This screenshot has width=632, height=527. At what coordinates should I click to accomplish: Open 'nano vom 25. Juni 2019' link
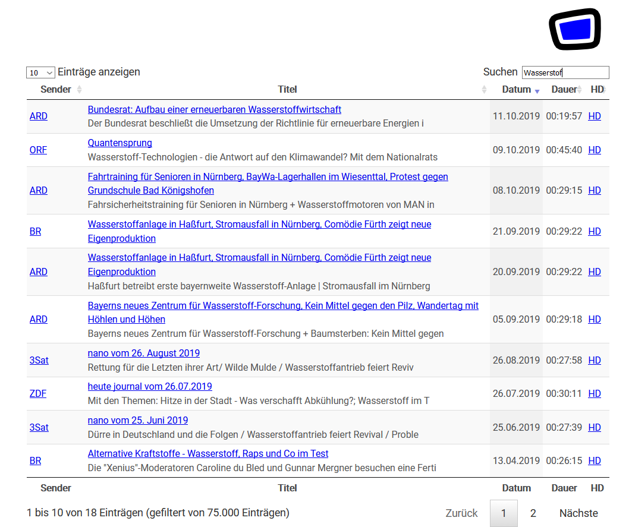(138, 420)
